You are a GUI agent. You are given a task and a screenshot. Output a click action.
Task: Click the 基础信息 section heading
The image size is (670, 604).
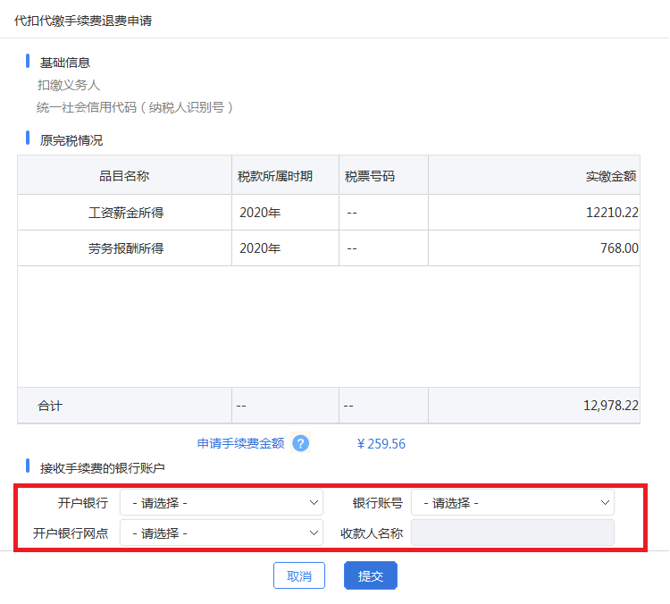(65, 63)
